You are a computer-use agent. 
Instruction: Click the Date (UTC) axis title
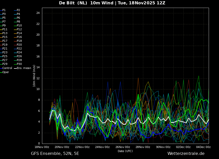pyautogui.click(x=125, y=151)
